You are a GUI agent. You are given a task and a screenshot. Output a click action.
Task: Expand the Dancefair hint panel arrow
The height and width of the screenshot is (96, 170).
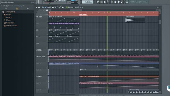(x=148, y=2)
